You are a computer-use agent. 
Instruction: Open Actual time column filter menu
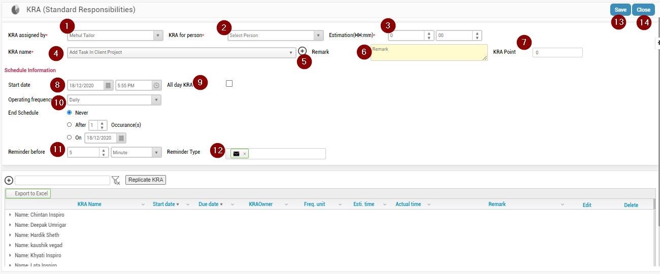tap(429, 204)
